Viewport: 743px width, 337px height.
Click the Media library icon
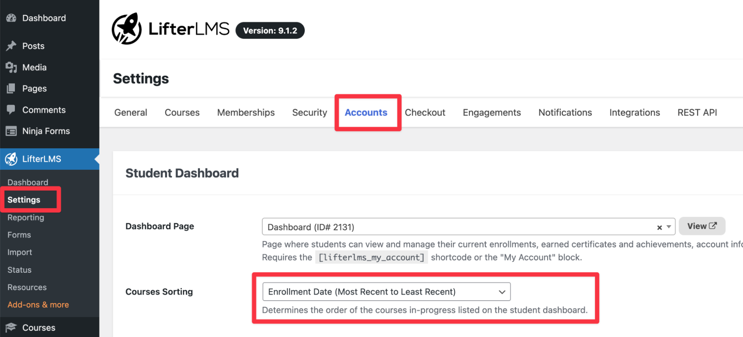point(11,67)
